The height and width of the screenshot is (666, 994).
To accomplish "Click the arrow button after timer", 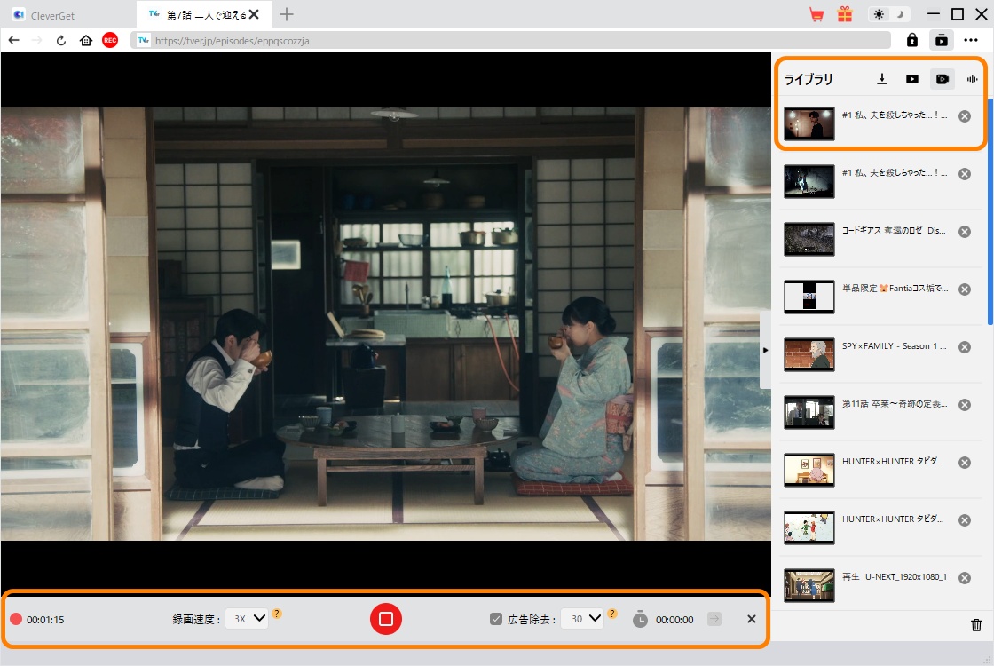I will pos(714,619).
